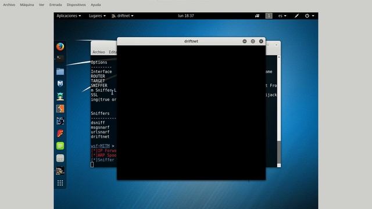Screen dimensions: 372x209
Task: Launch the red F Faraday dock icon
Action: tap(60, 134)
